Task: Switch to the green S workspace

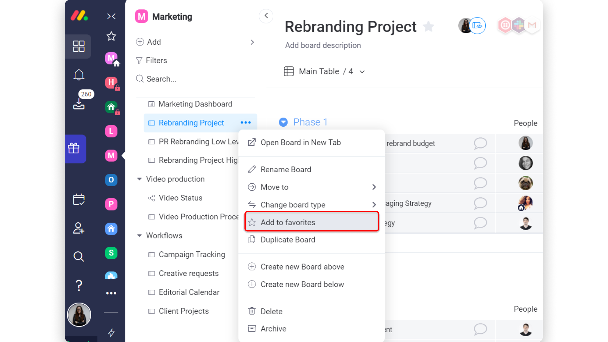Action: [x=111, y=253]
